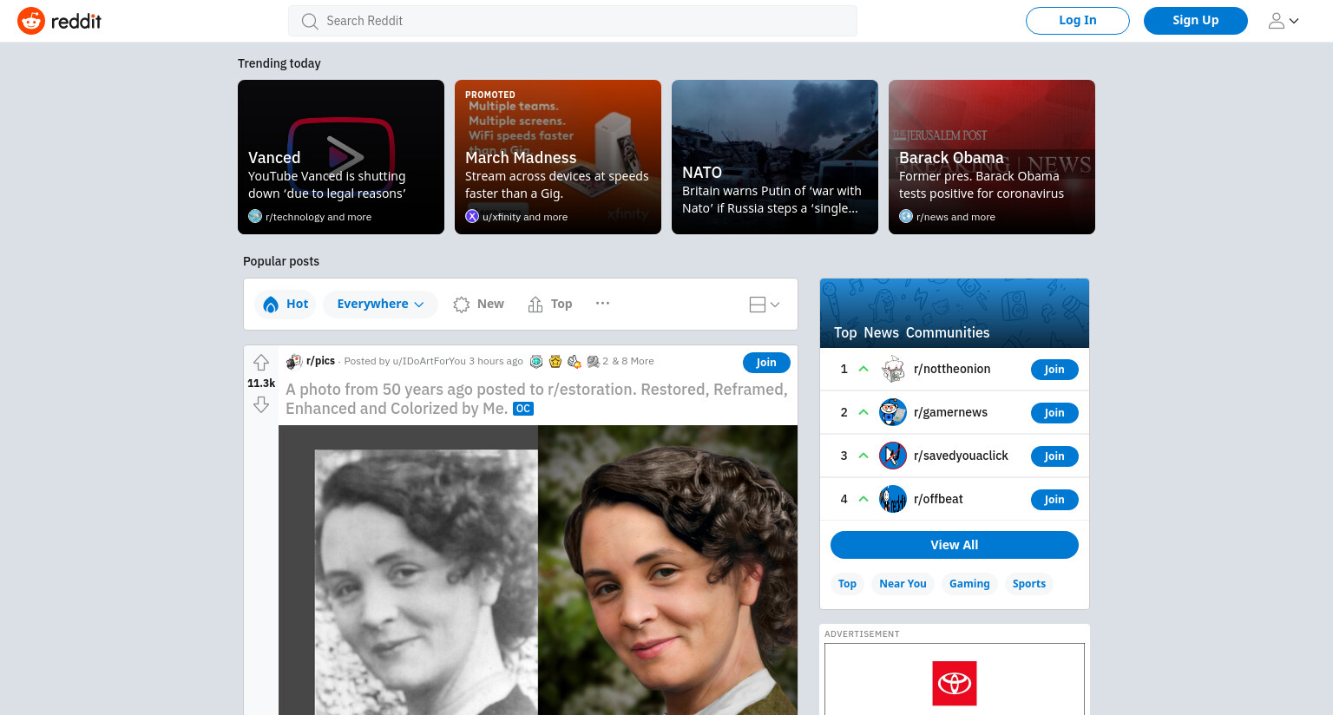1333x715 pixels.
Task: Click the Sign Up button
Action: [x=1196, y=21]
